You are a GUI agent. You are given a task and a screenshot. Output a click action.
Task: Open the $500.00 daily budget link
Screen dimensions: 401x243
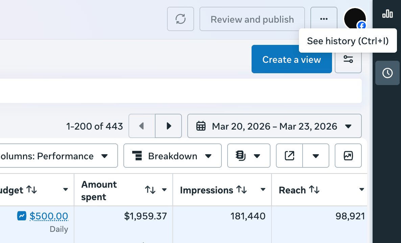click(x=49, y=216)
